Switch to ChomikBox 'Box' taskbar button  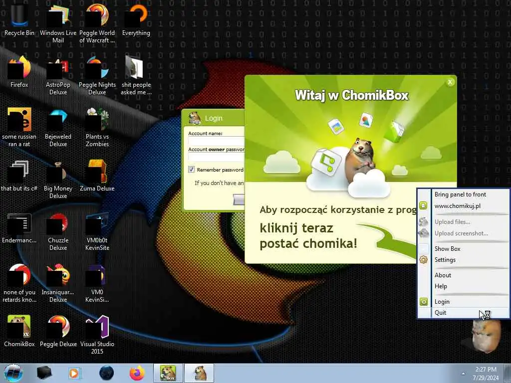click(x=168, y=373)
